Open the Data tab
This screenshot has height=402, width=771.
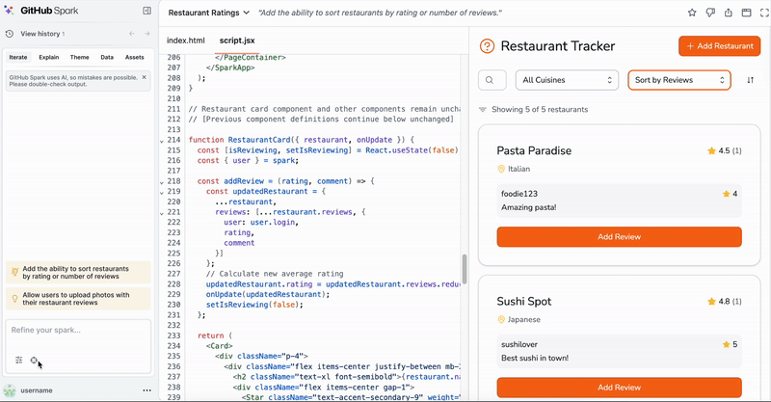pyautogui.click(x=107, y=57)
